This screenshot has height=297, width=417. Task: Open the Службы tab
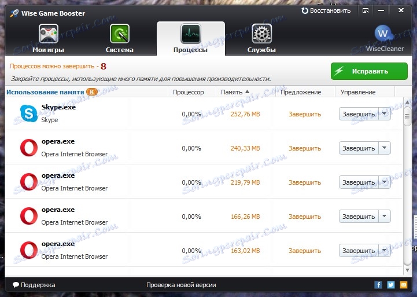(x=261, y=39)
